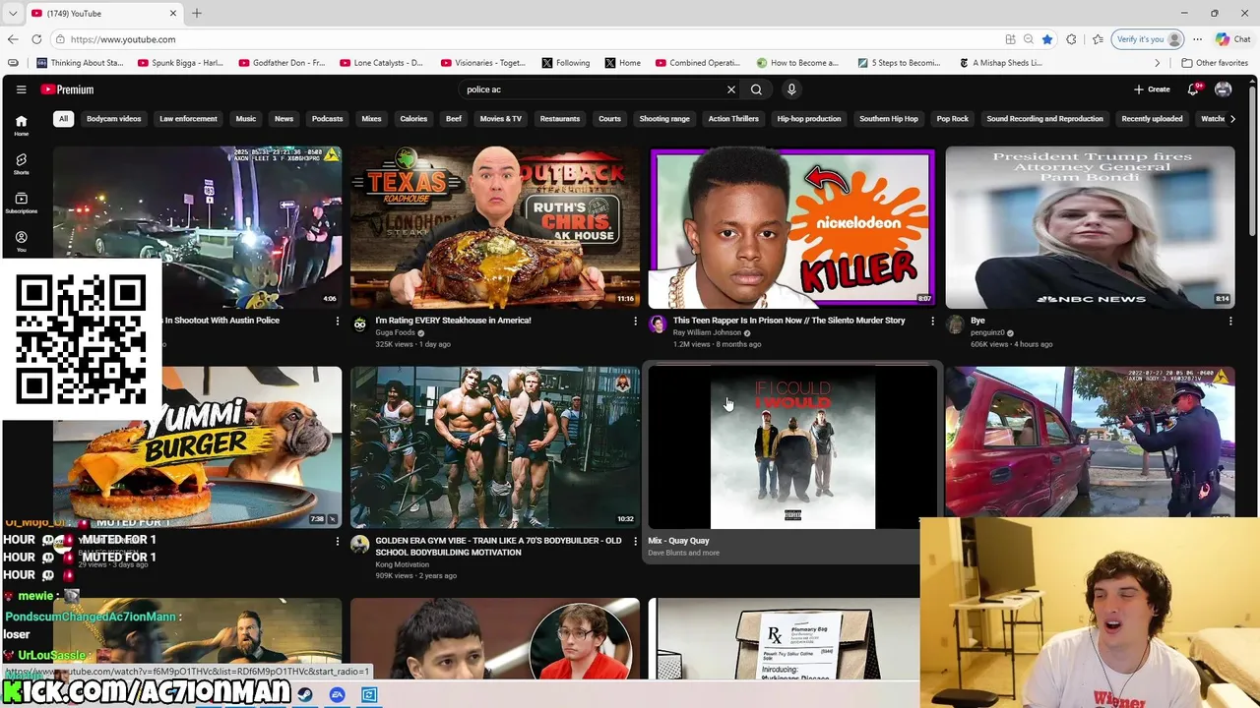Open the If I Could I Would thumbnail

(x=792, y=447)
